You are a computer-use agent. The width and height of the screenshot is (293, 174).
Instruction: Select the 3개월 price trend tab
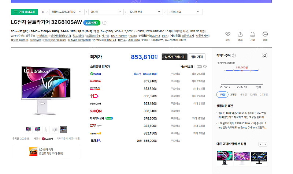click(233, 94)
